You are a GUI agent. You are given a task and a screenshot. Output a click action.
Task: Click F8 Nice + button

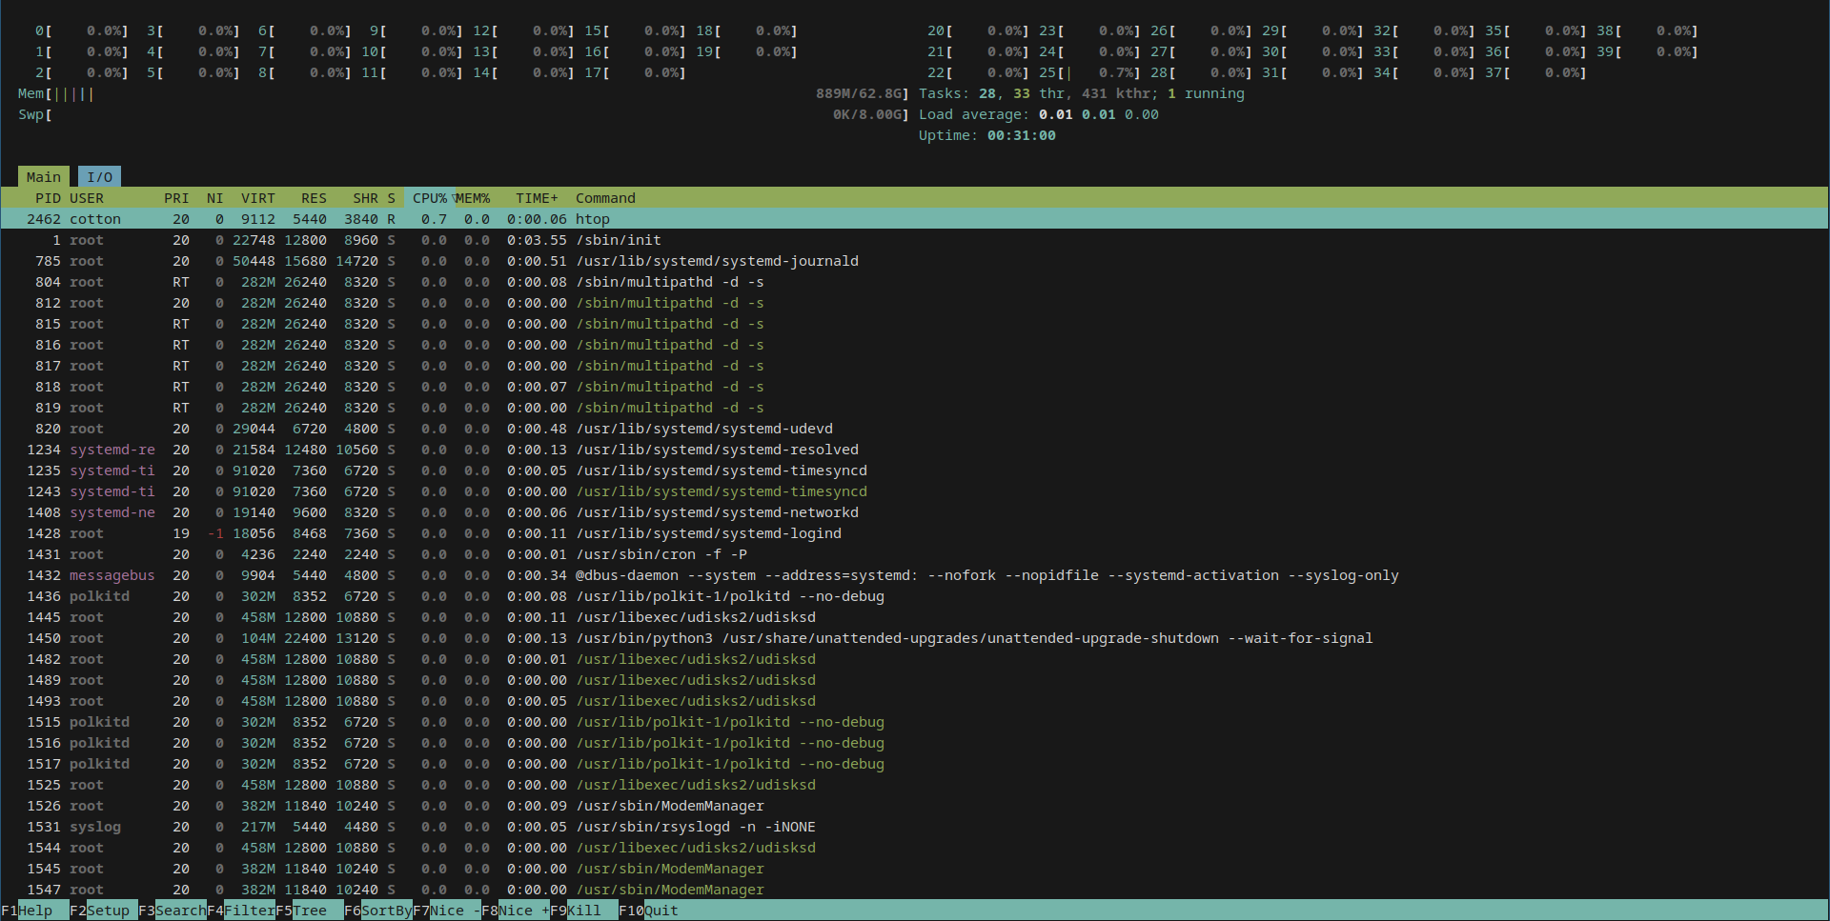pos(522,911)
